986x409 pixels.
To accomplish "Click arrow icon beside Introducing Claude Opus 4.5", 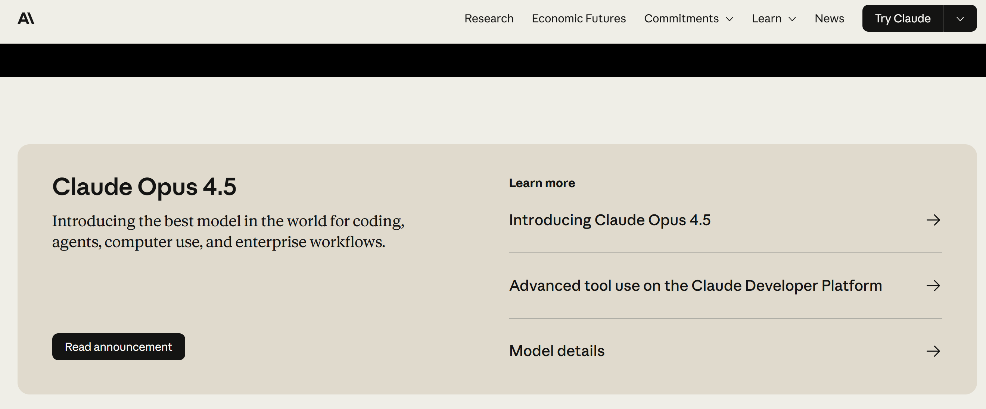I will pos(933,220).
